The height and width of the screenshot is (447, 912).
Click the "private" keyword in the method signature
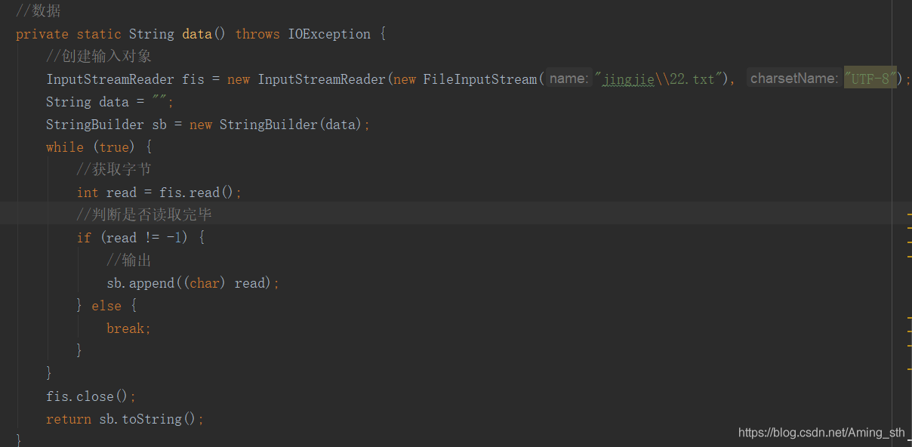[x=42, y=34]
